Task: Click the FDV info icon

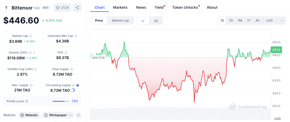Action: pos(66,53)
